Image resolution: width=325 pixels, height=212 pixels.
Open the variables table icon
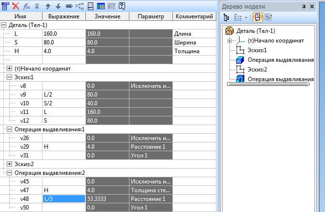point(101,6)
